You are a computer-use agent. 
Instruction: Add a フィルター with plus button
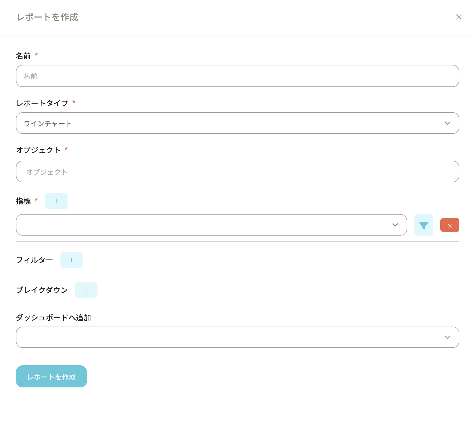coord(71,260)
